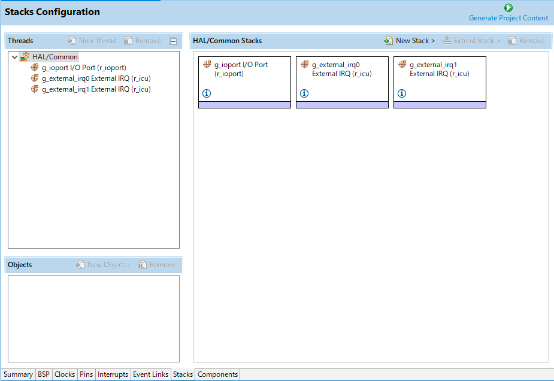The width and height of the screenshot is (554, 381).
Task: Click the Generate Project Content link
Action: [508, 18]
